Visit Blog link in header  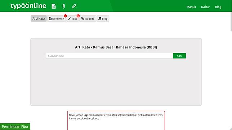[x=218, y=7]
